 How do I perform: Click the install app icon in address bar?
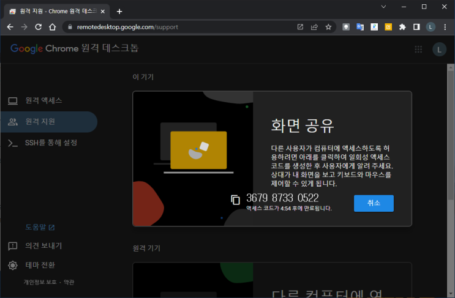pyautogui.click(x=300, y=27)
